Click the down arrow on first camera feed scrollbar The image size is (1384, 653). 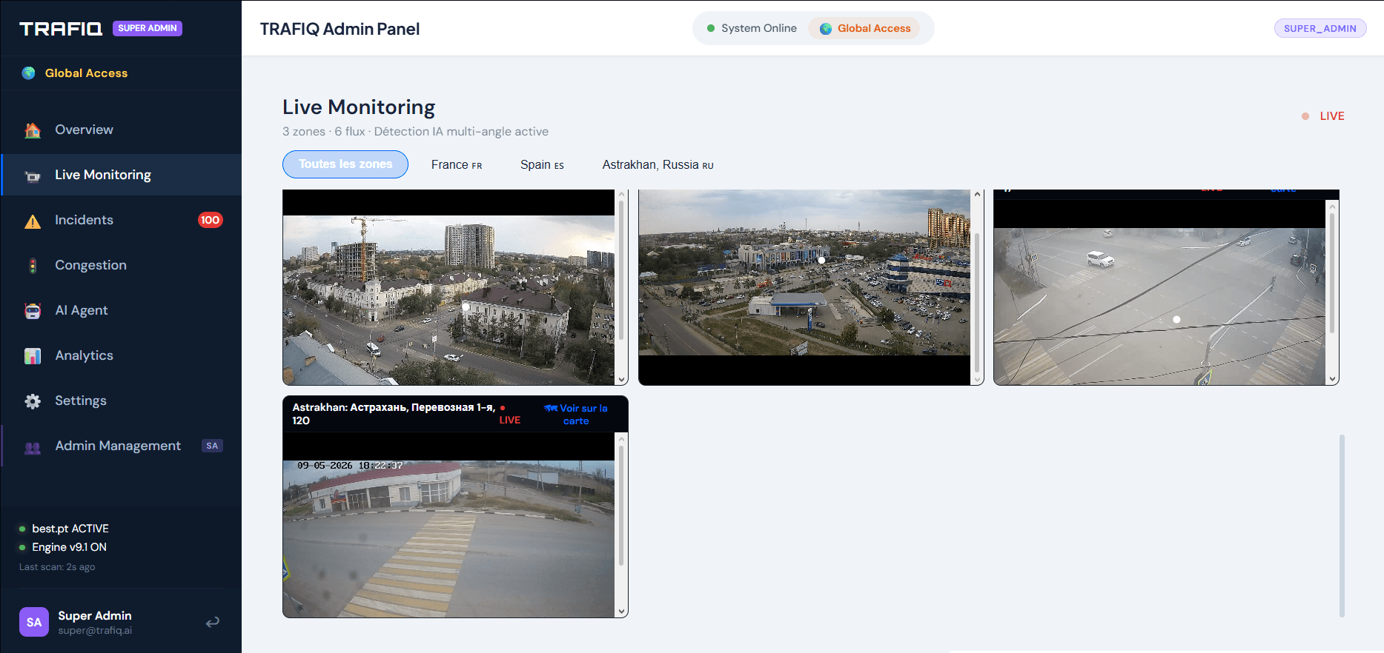point(621,379)
